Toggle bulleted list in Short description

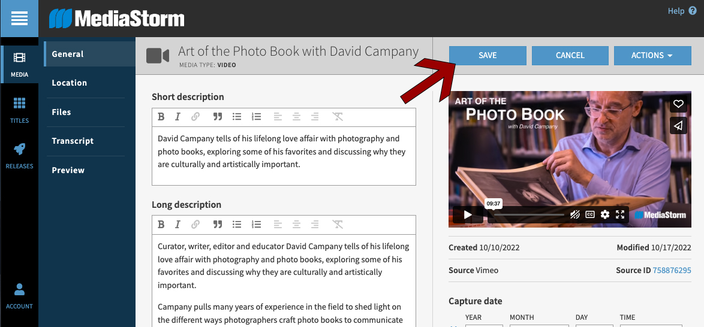(x=237, y=117)
